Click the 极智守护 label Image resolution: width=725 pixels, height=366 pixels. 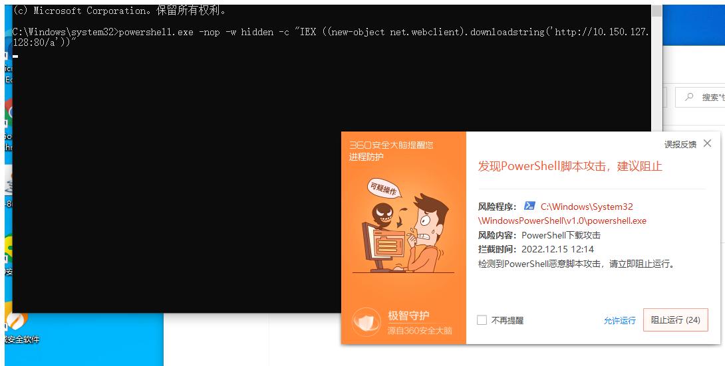coord(408,316)
